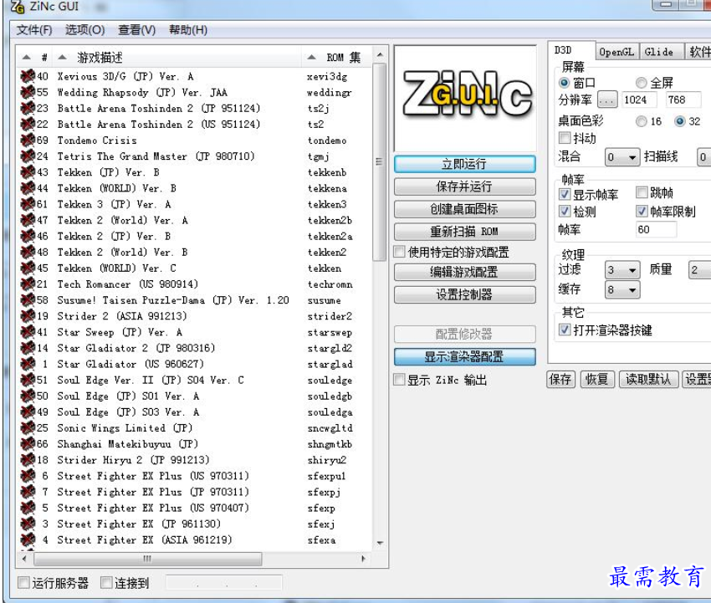Open the 扫描线 scanline dropdown
The height and width of the screenshot is (603, 711).
[704, 157]
